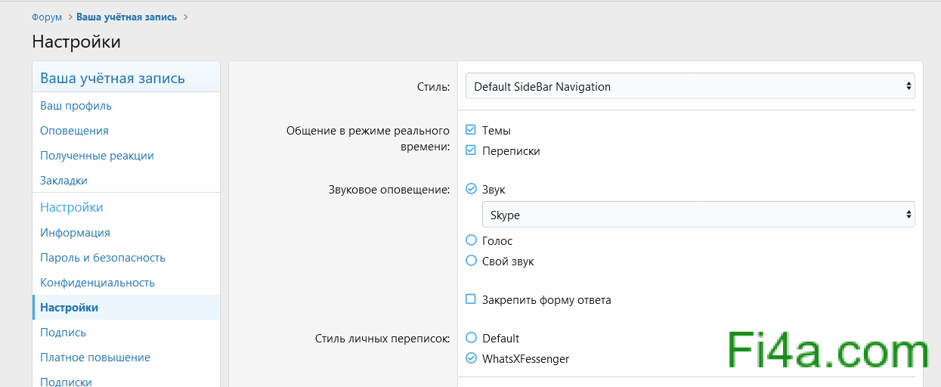Open Закладки in the sidebar
This screenshot has width=941, height=387.
[63, 180]
